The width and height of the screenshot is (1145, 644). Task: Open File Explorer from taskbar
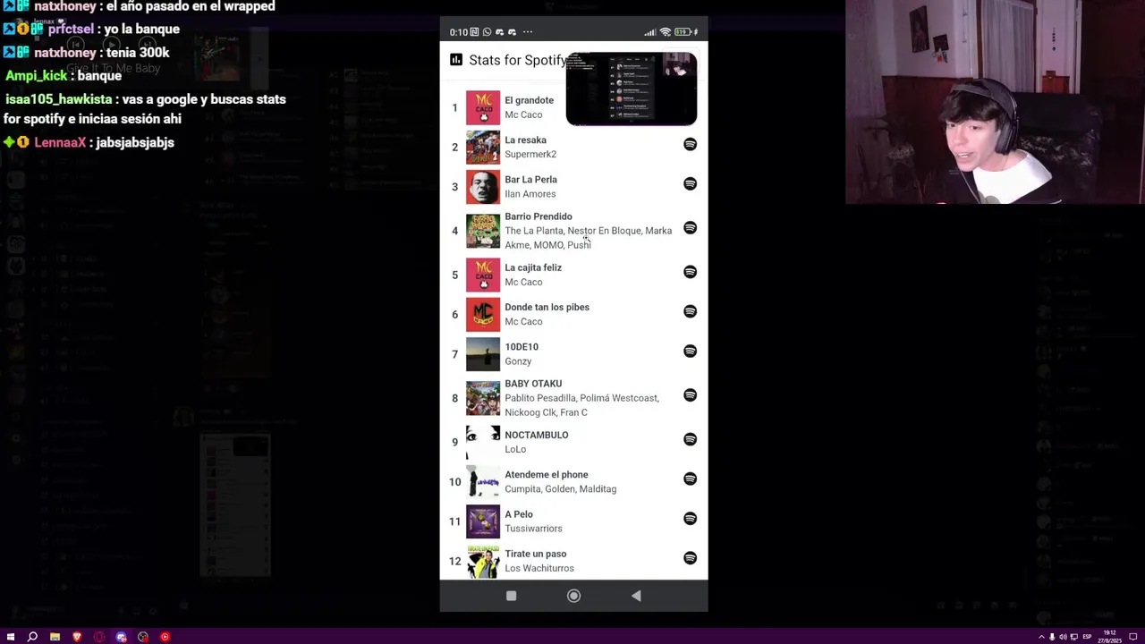click(55, 637)
